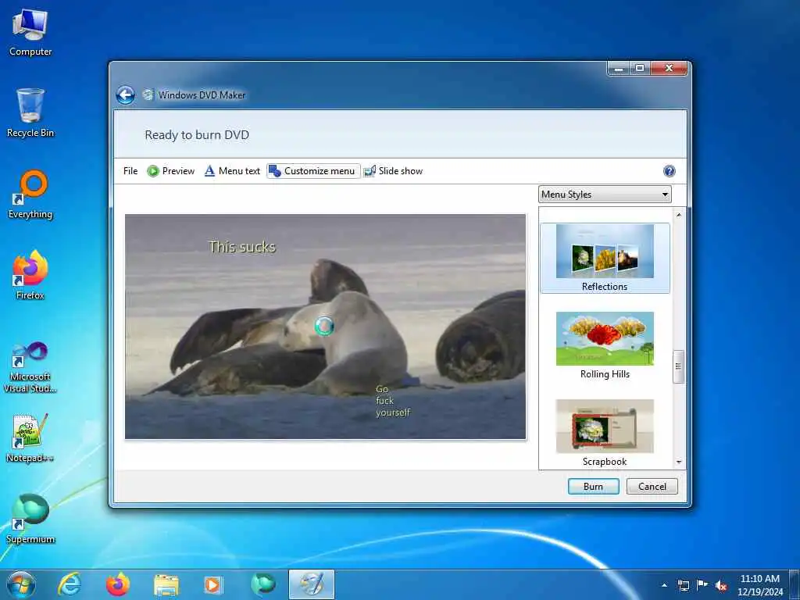This screenshot has height=600, width=800.
Task: Maximize the Windows DVD Maker window
Action: coord(640,69)
